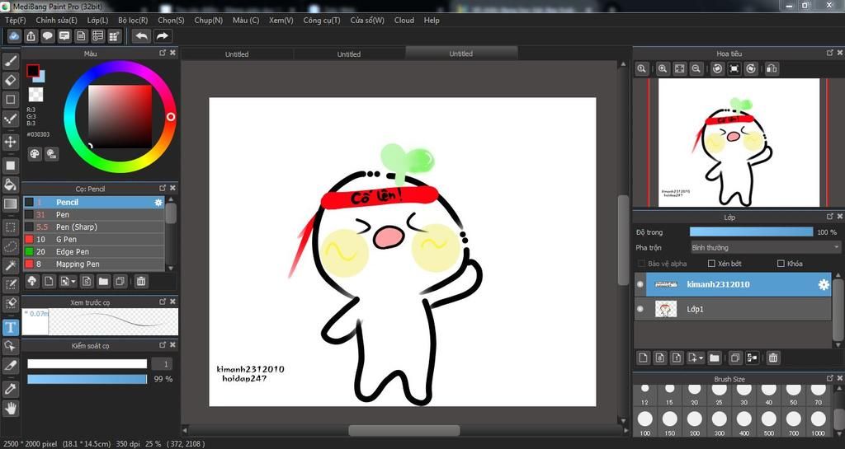
Task: Select the G Pen brush
Action: pos(94,239)
